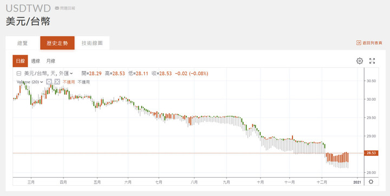The width and height of the screenshot is (390, 196).
Task: Click the USDTWD heading
Action: point(28,8)
